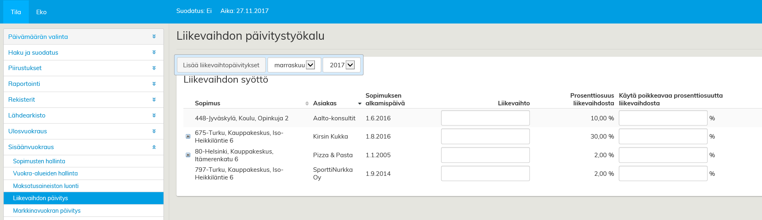Collapse Sisäänvuokraus with its chevron icon
The width and height of the screenshot is (762, 220).
pos(154,147)
